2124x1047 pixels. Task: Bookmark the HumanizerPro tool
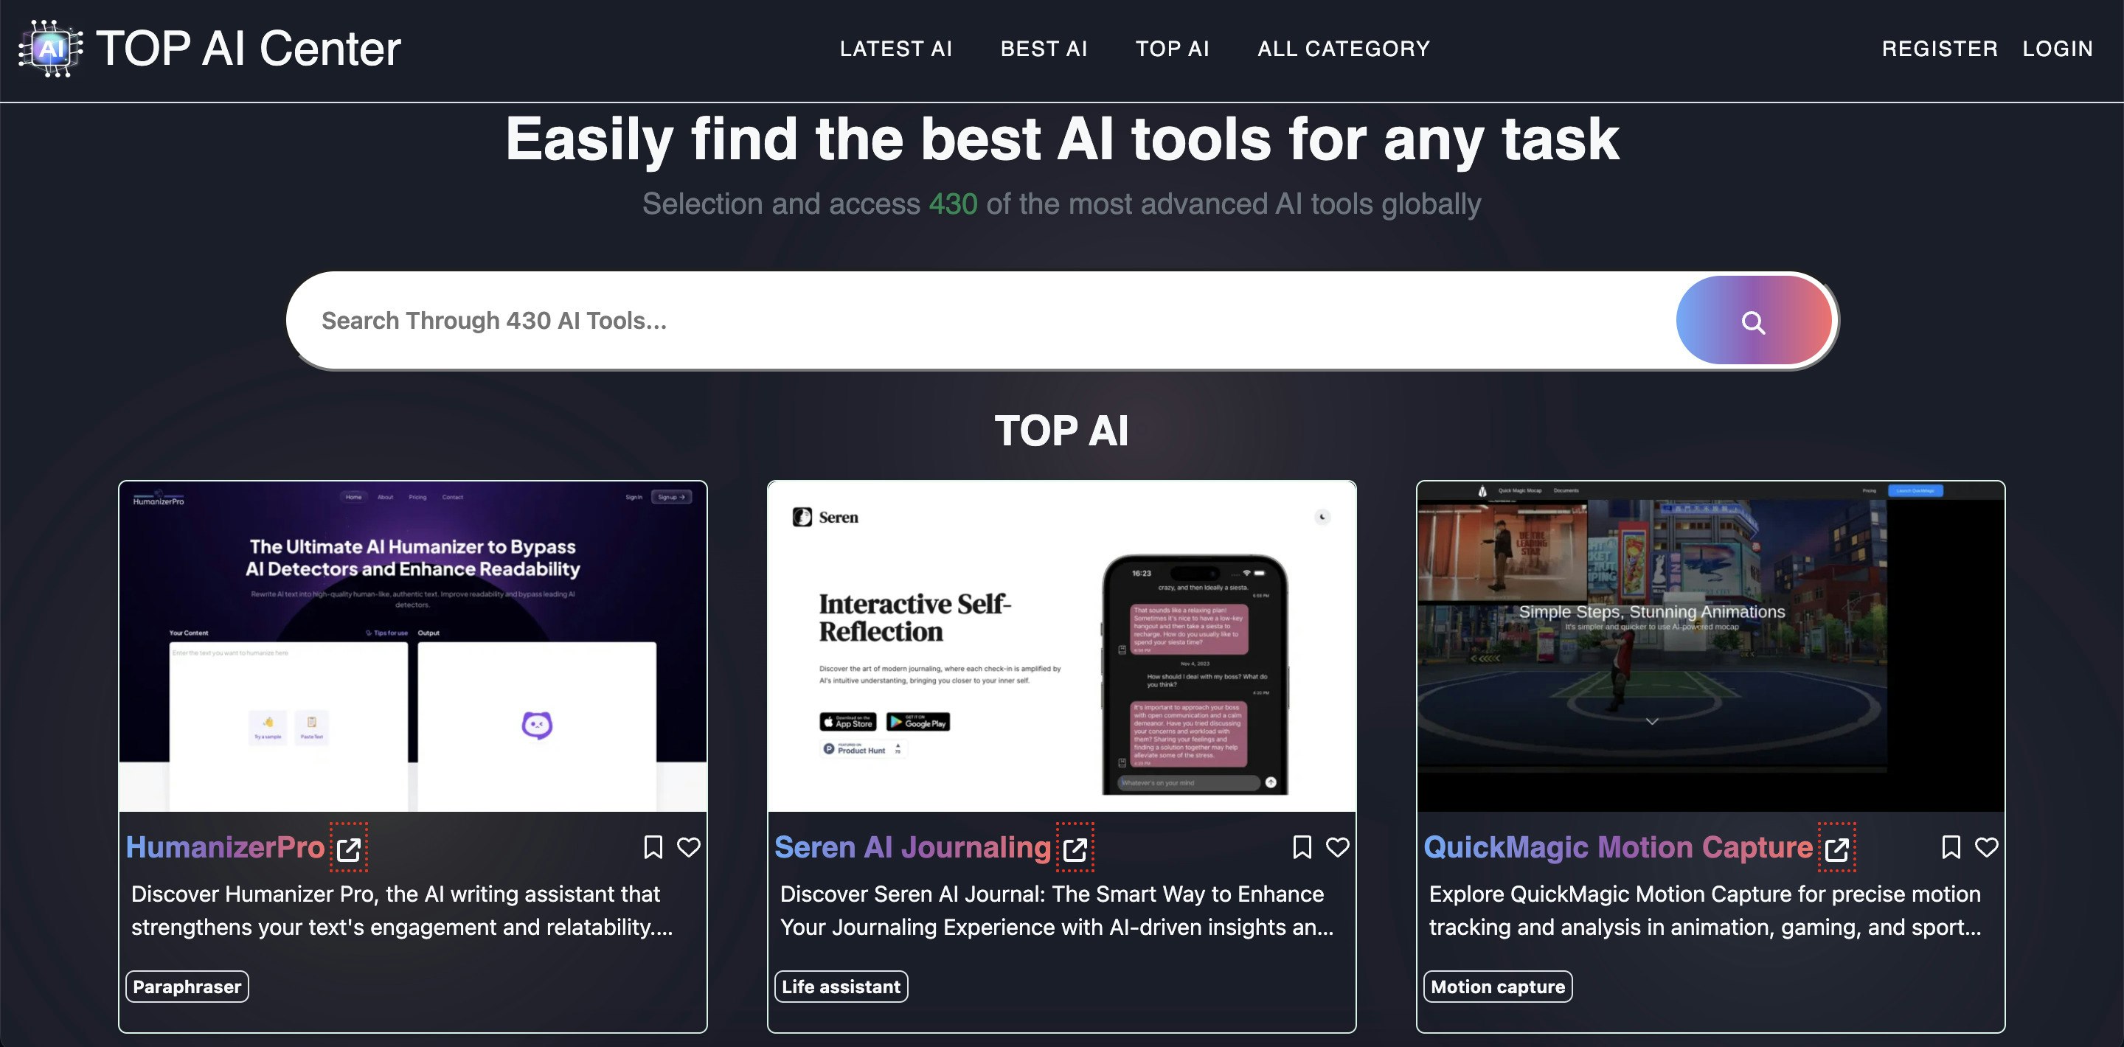(653, 846)
